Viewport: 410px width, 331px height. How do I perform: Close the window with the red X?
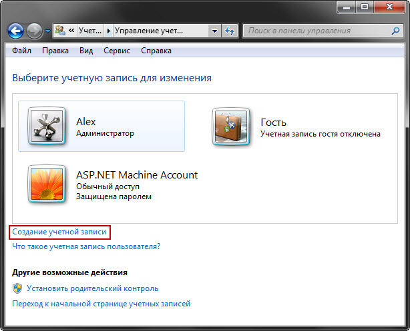(x=389, y=7)
